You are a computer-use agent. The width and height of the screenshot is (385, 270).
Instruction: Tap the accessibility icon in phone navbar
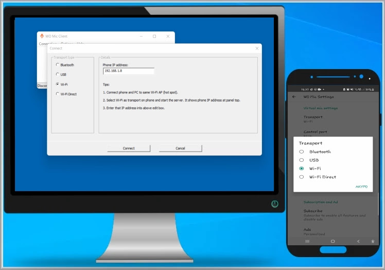point(373,242)
